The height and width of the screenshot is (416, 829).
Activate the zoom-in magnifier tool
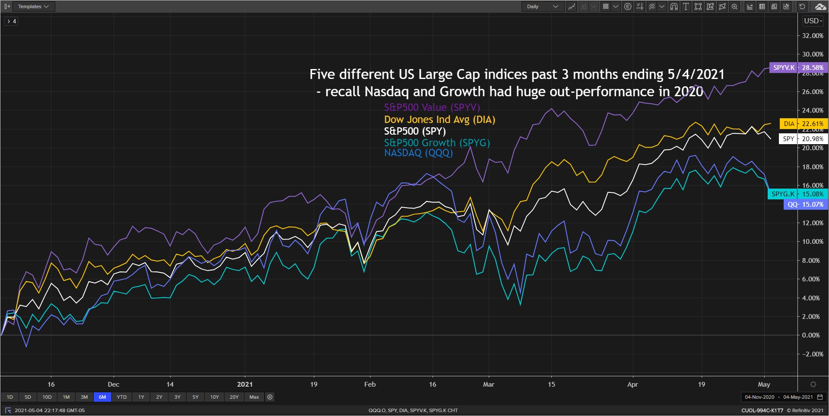[x=734, y=6]
